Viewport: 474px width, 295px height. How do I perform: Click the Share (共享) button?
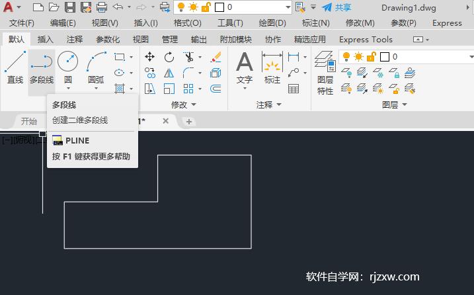336,7
